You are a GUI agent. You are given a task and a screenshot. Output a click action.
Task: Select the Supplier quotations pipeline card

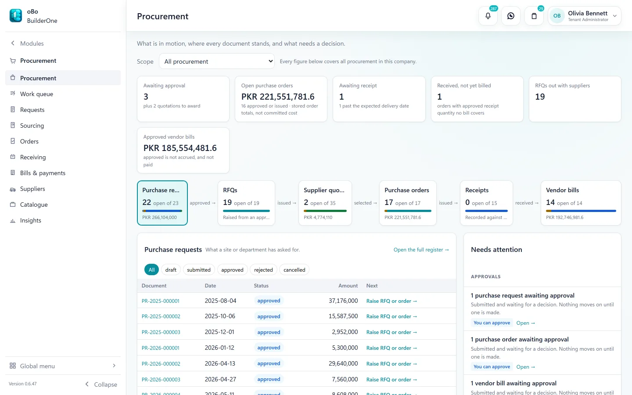tap(325, 203)
